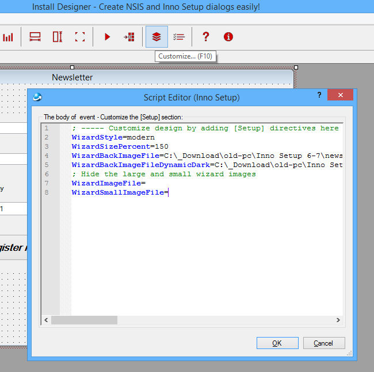Click the checklist toolbar icon
The width and height of the screenshot is (374, 372).
[x=179, y=37]
